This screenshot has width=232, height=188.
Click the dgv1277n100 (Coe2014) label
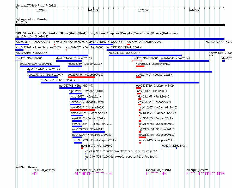(x=106, y=42)
